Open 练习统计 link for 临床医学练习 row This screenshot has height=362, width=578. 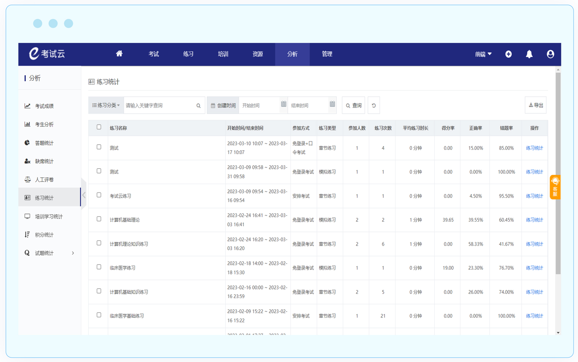534,268
